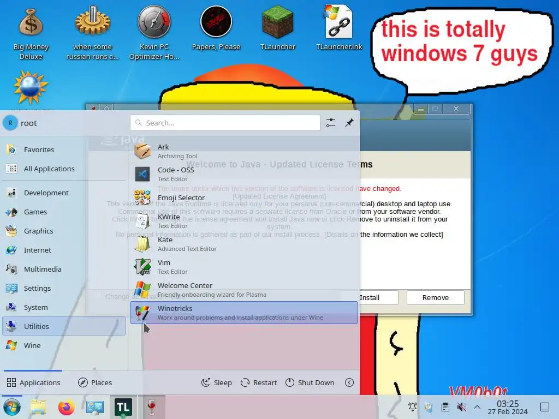The width and height of the screenshot is (559, 419).
Task: Open Settings category
Action: coord(64,288)
